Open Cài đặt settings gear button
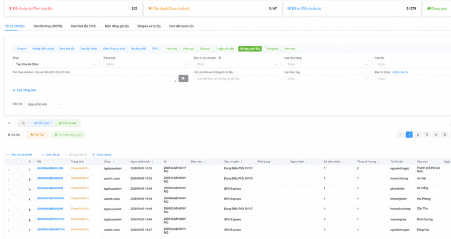451x239 pixels. tap(14, 135)
